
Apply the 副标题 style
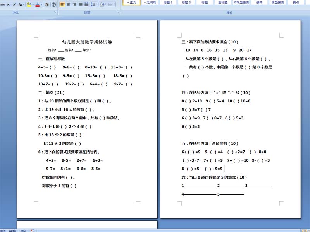(223, 2)
